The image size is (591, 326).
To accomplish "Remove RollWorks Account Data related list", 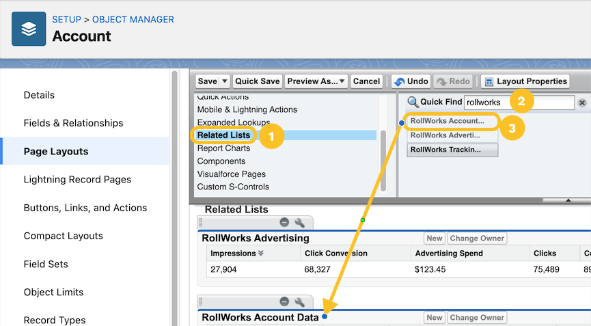I will pos(284,301).
